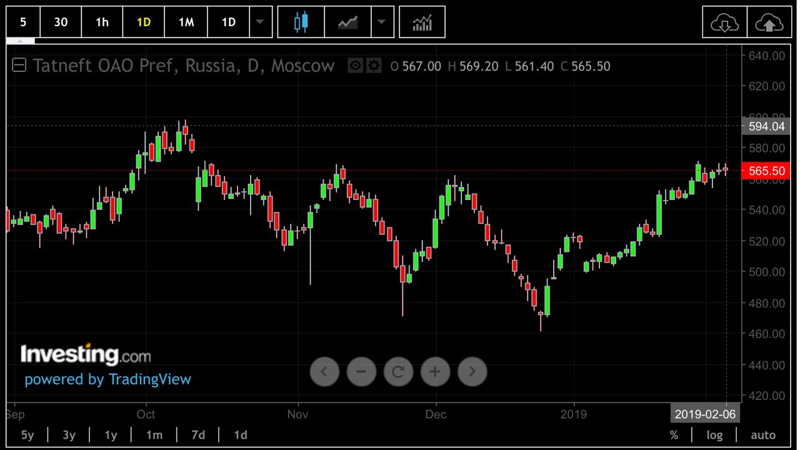
Task: Click the Nov label on time axis
Action: point(298,414)
